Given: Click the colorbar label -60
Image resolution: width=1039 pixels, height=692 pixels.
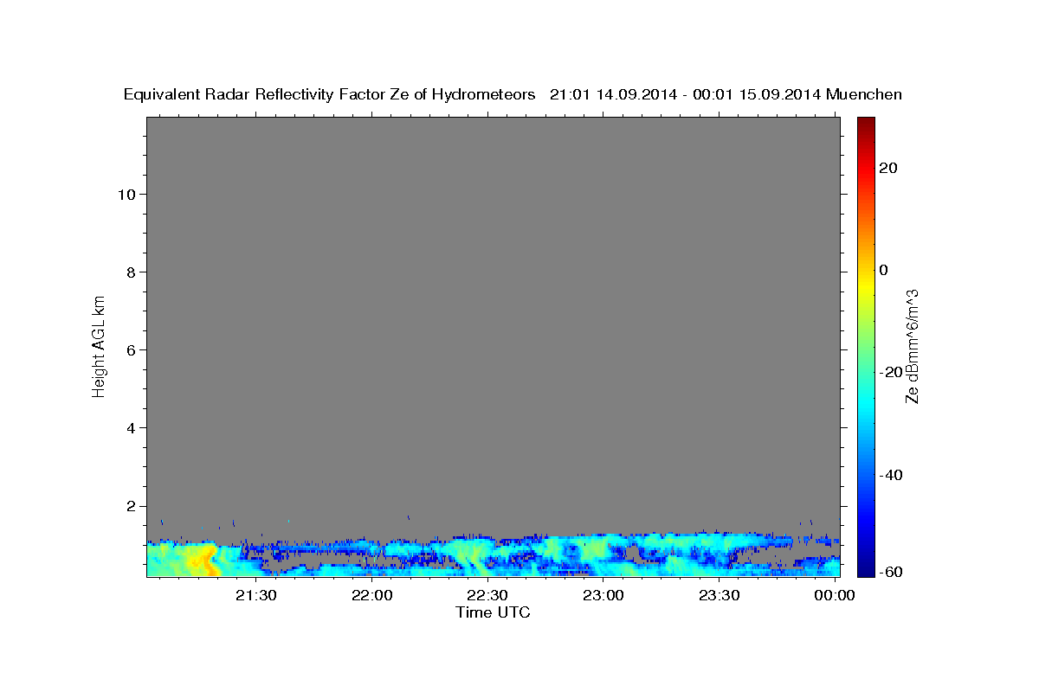Looking at the screenshot, I should [891, 572].
